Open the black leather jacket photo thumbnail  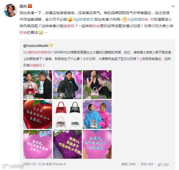click(67, 85)
